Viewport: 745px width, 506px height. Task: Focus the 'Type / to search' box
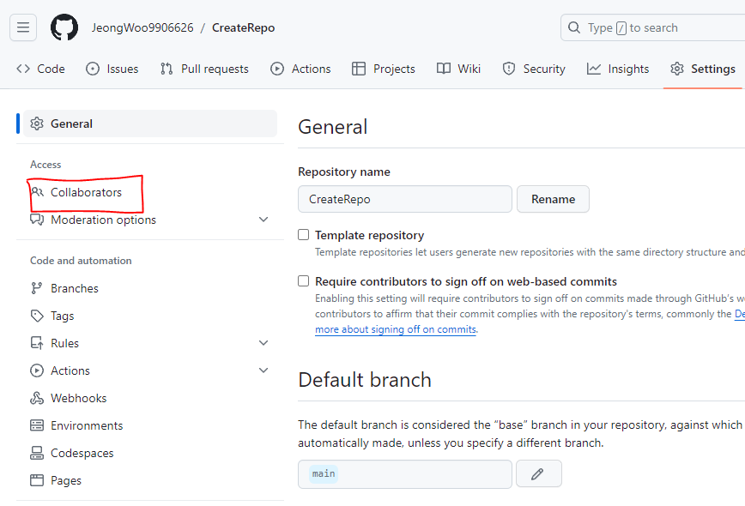click(x=653, y=27)
